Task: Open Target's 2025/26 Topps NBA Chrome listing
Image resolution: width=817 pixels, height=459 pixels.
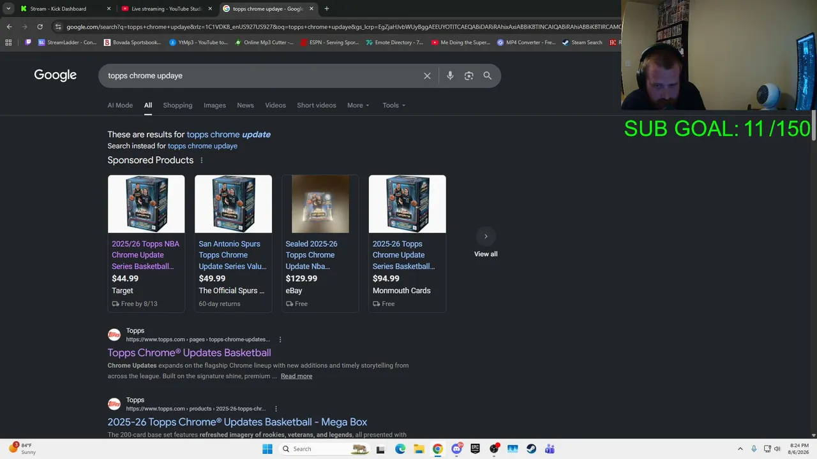Action: click(146, 255)
